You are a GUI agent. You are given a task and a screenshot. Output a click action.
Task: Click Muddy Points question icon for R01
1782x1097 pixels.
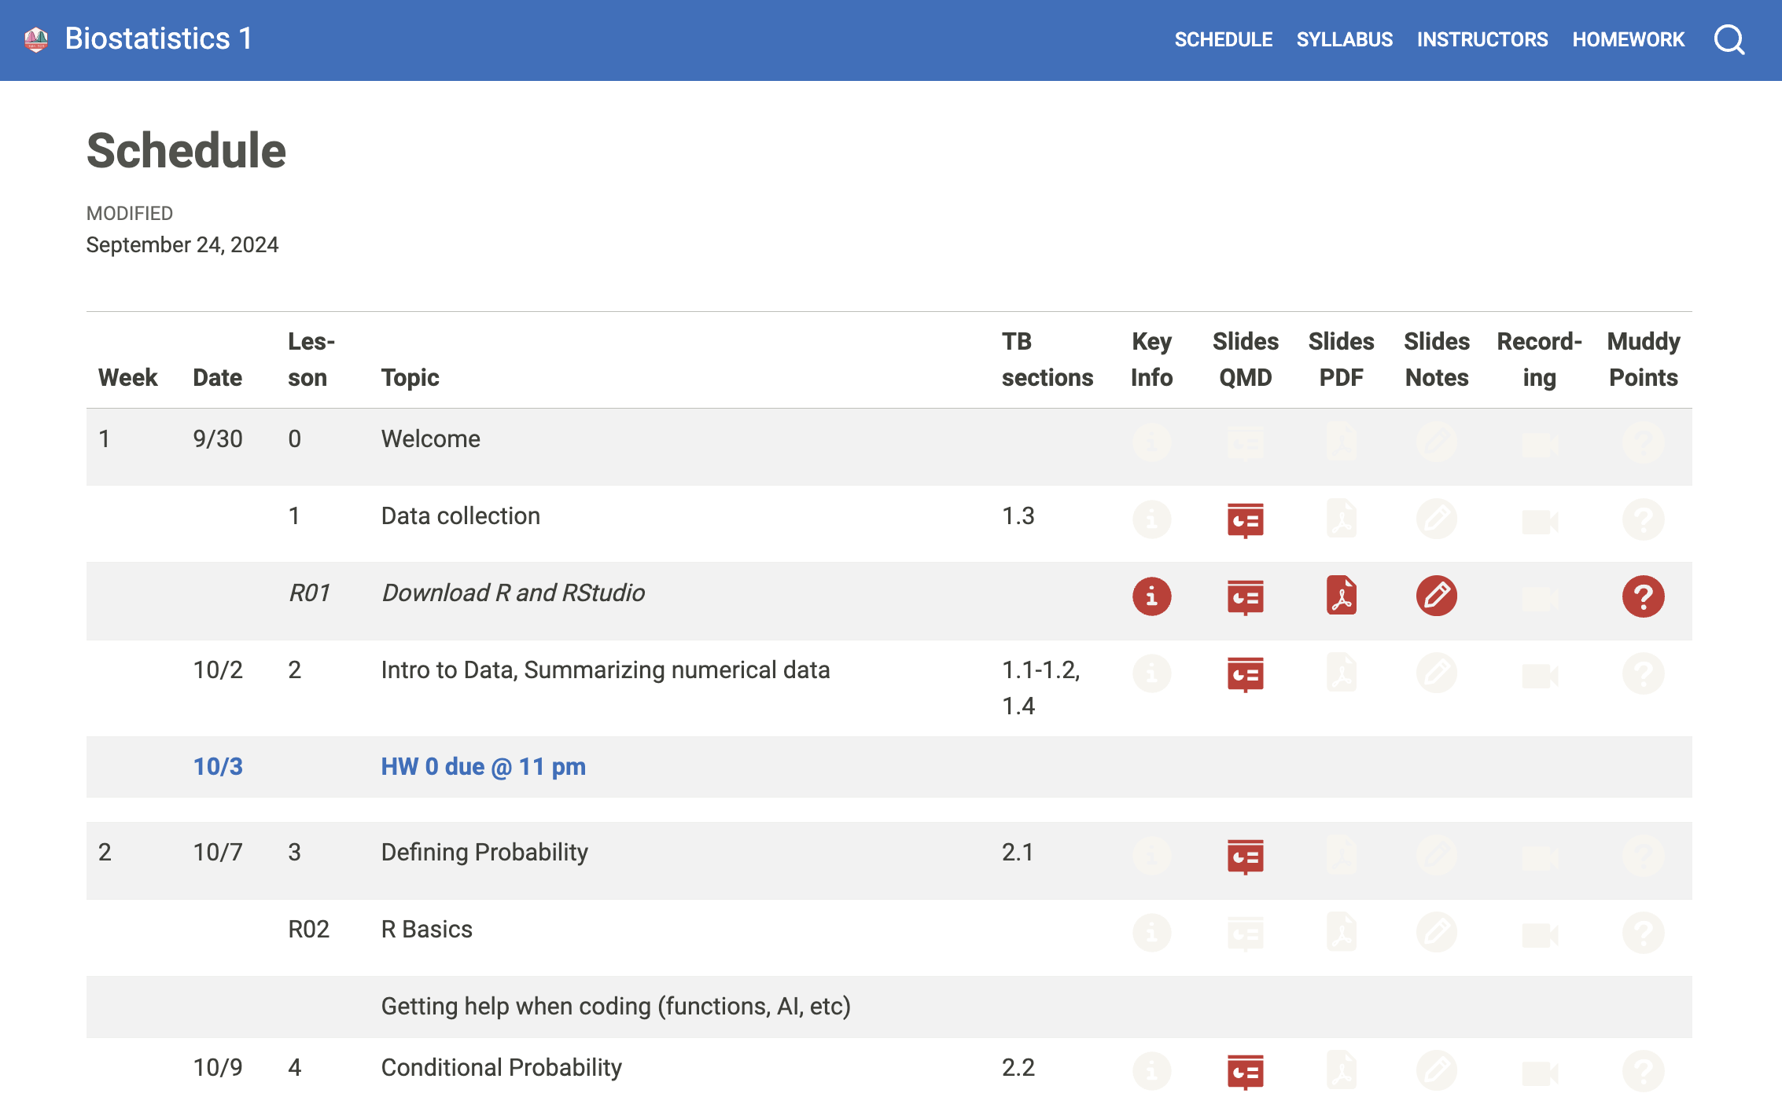1643,596
